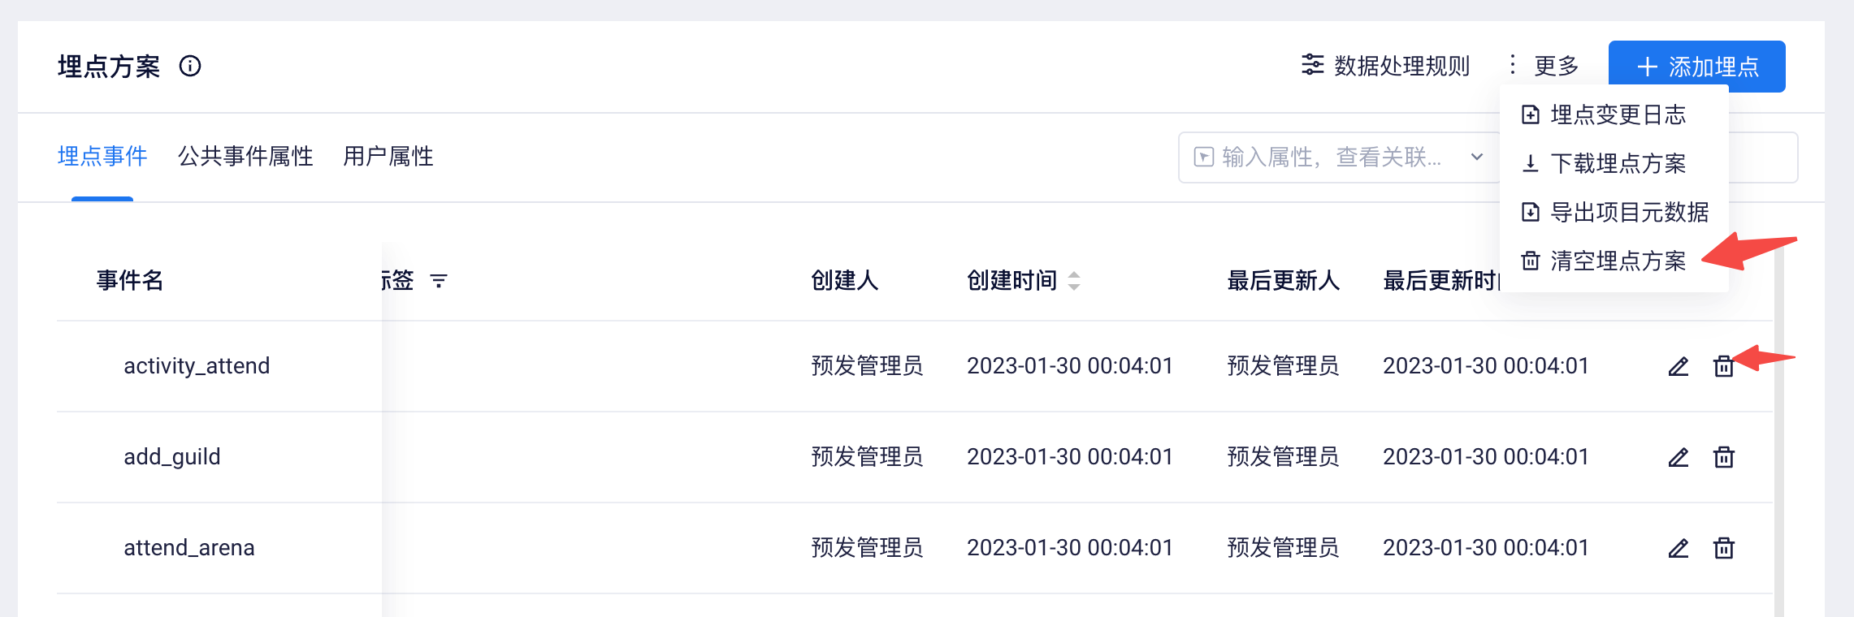1854x617 pixels.
Task: Click the info icon beside 埋点方案
Action: 190,66
